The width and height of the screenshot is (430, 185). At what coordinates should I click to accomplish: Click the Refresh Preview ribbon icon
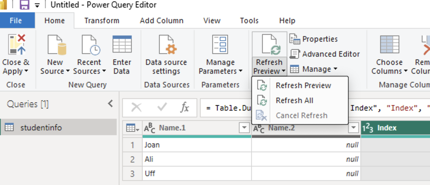[x=271, y=44]
